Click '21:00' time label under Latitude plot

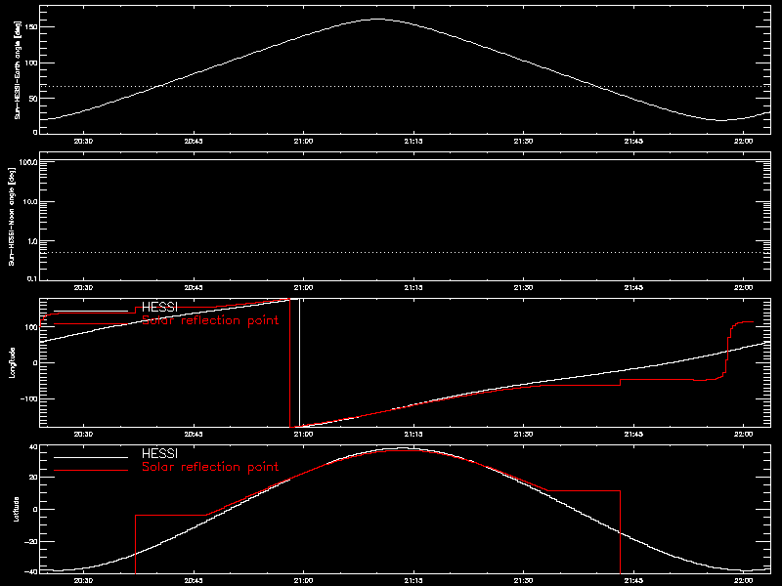[x=303, y=581]
